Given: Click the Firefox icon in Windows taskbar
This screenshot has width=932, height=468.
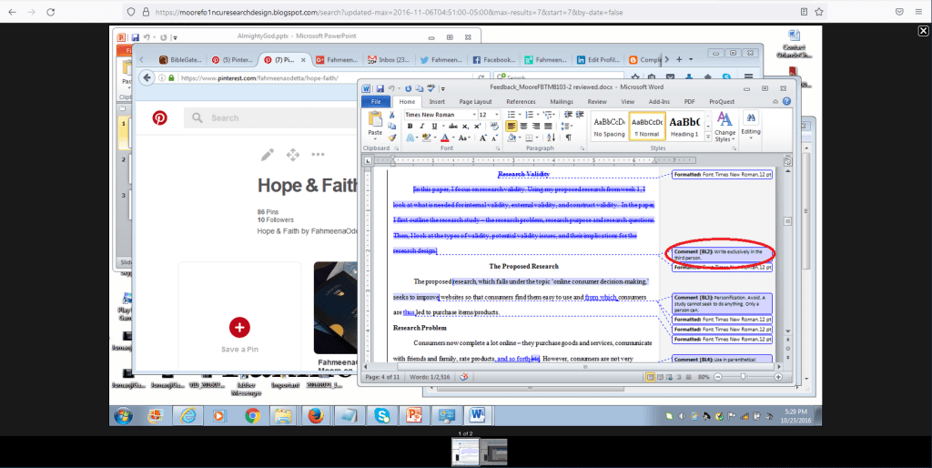Looking at the screenshot, I should pos(315,415).
